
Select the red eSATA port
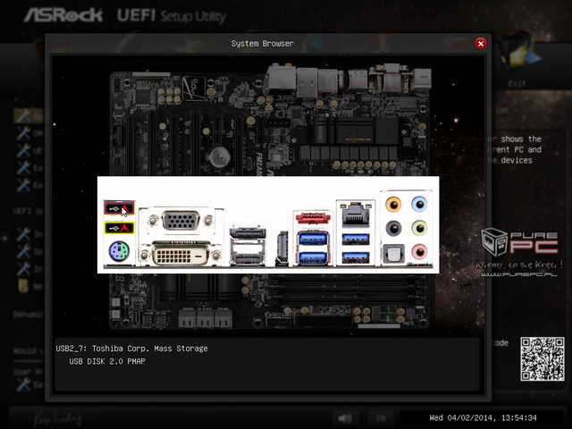coord(313,218)
